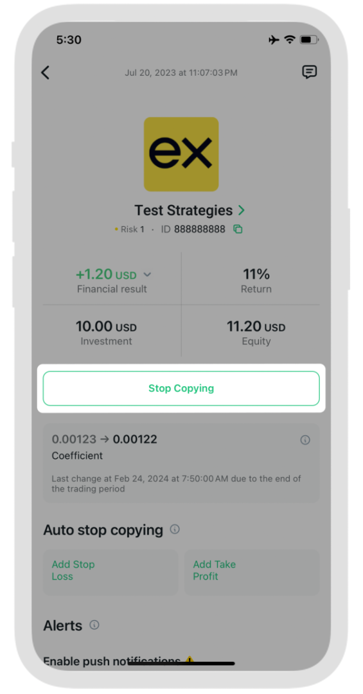The height and width of the screenshot is (694, 363).
Task: Tap the push notifications warning icon
Action: pos(190,661)
